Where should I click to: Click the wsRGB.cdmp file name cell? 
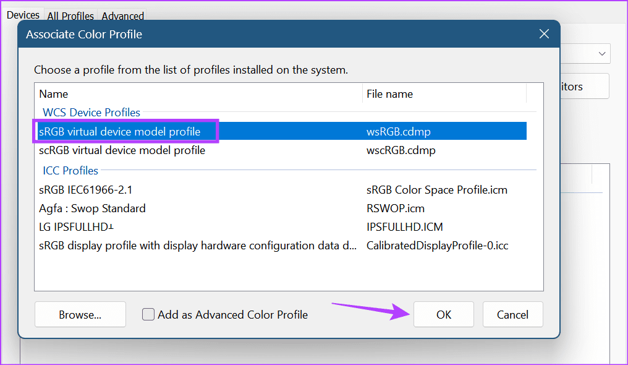click(x=399, y=131)
